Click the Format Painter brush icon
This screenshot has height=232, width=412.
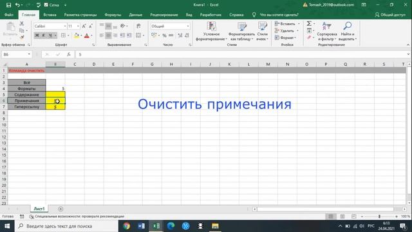click(x=22, y=37)
